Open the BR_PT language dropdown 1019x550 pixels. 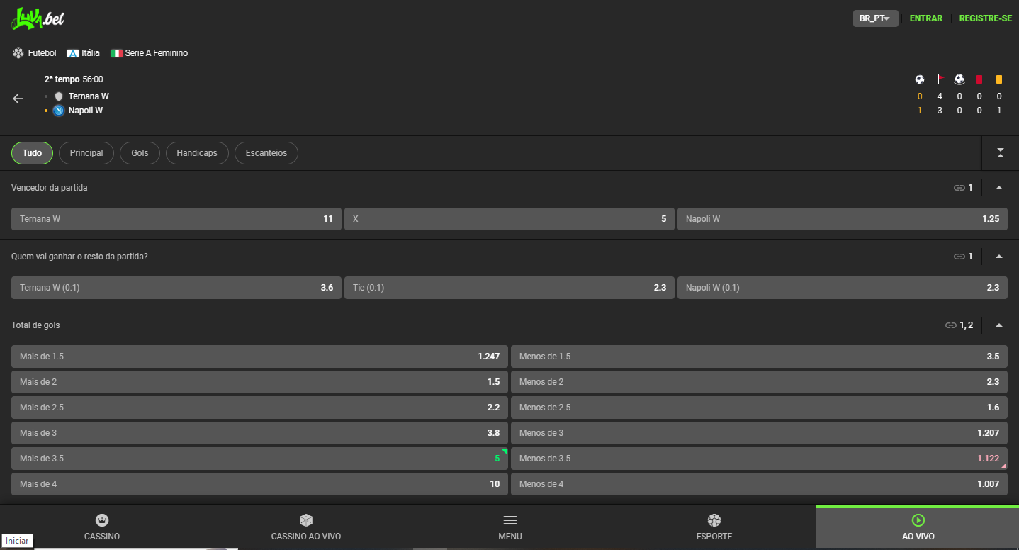[875, 18]
